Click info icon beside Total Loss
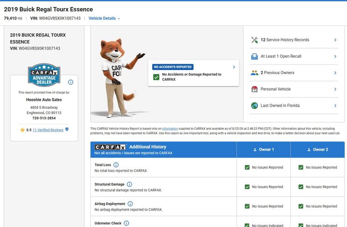 (x=116, y=165)
